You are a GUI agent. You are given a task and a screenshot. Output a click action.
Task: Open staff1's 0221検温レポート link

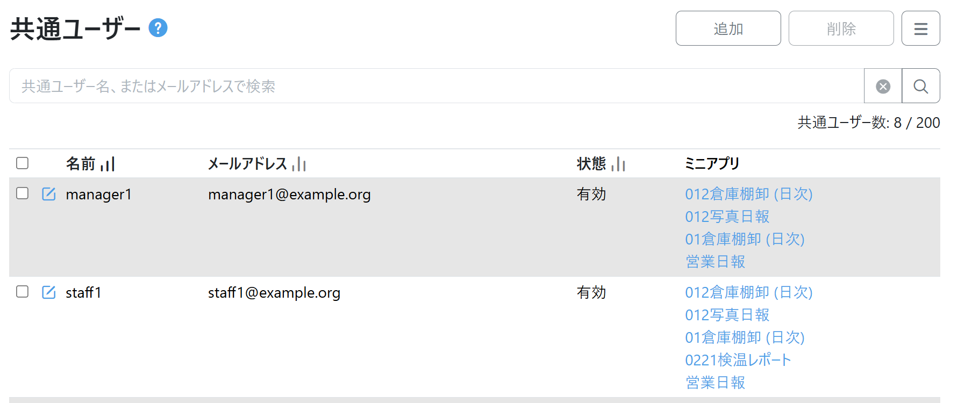click(x=738, y=360)
